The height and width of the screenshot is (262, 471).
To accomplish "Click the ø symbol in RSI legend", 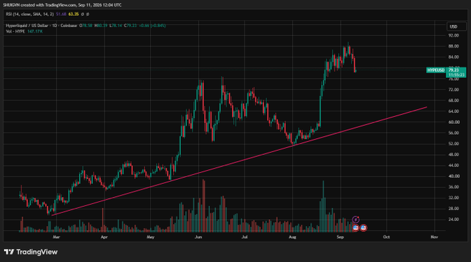I will click(82, 14).
